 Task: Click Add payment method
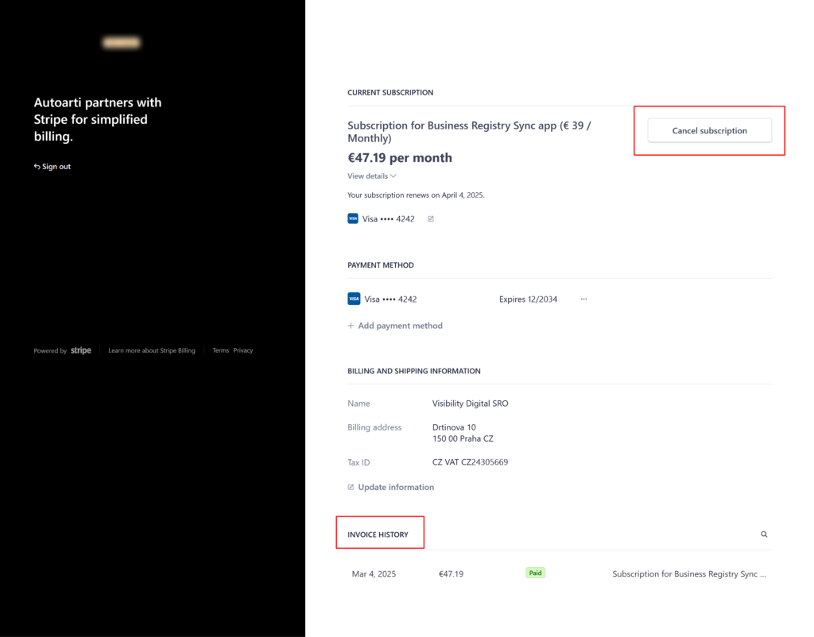click(395, 325)
